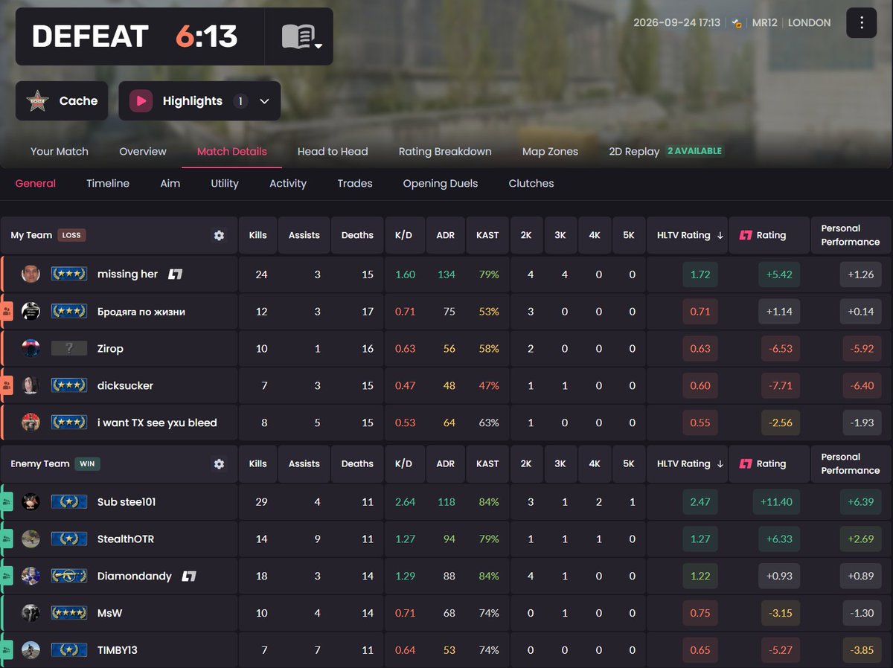Click the Cache map button

pos(62,101)
